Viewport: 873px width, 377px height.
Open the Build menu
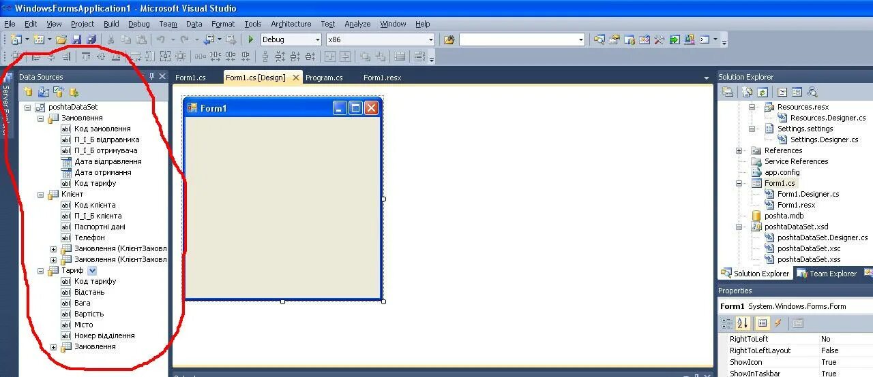click(x=111, y=24)
